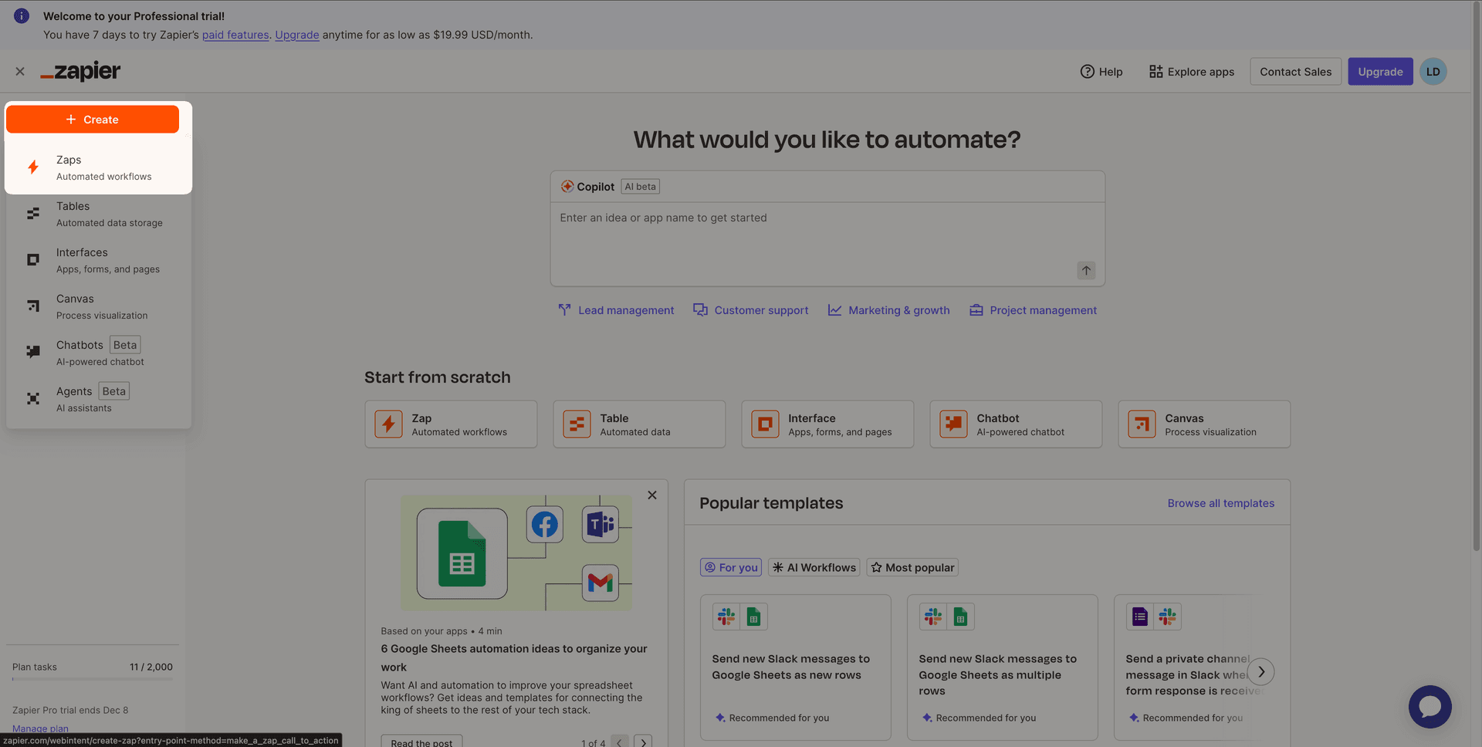This screenshot has width=1482, height=747.
Task: Toggle the AI Workflows filter pill
Action: (x=814, y=567)
